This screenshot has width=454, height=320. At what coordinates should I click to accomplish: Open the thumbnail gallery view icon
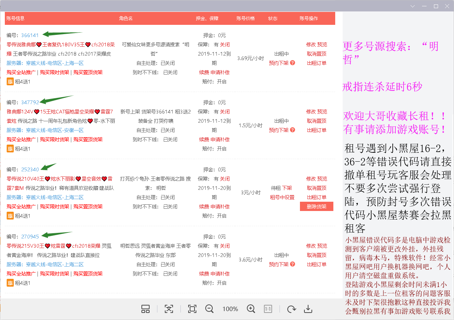coord(146,309)
